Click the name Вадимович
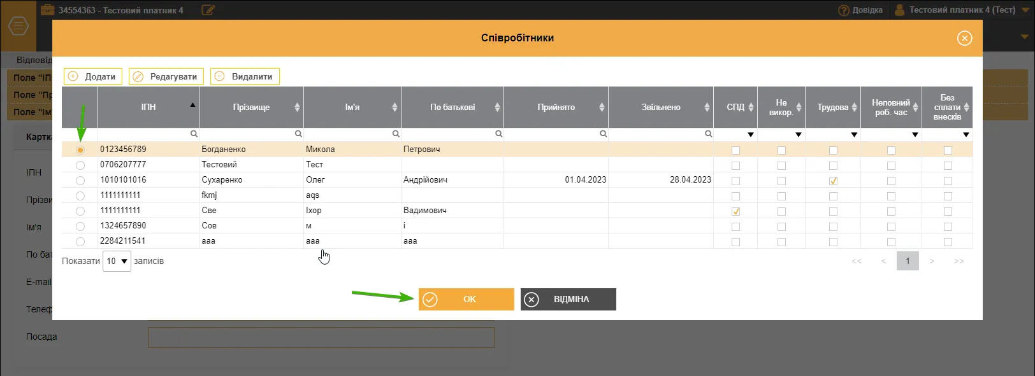 click(424, 210)
